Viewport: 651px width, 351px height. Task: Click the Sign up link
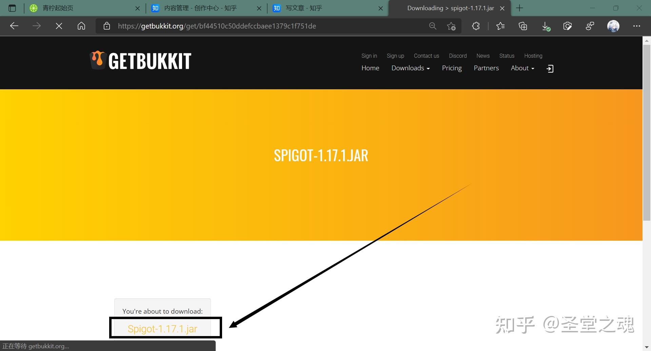(395, 56)
